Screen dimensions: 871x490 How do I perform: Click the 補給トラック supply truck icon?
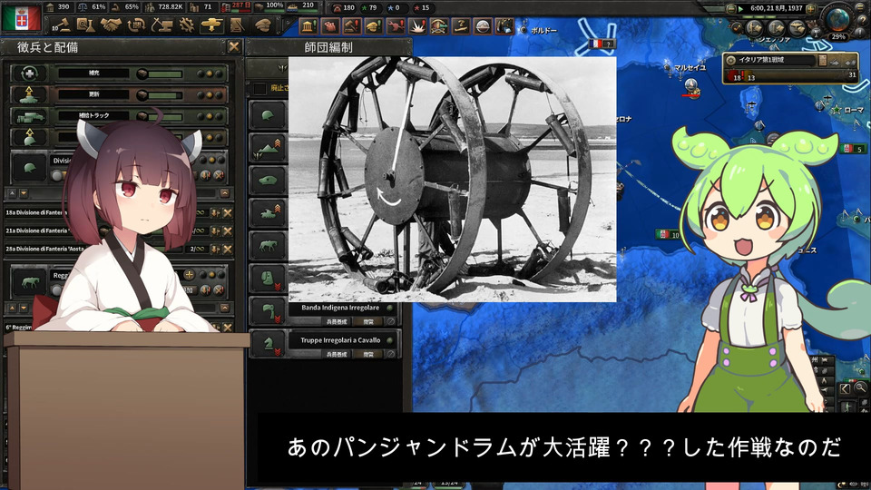pos(29,117)
